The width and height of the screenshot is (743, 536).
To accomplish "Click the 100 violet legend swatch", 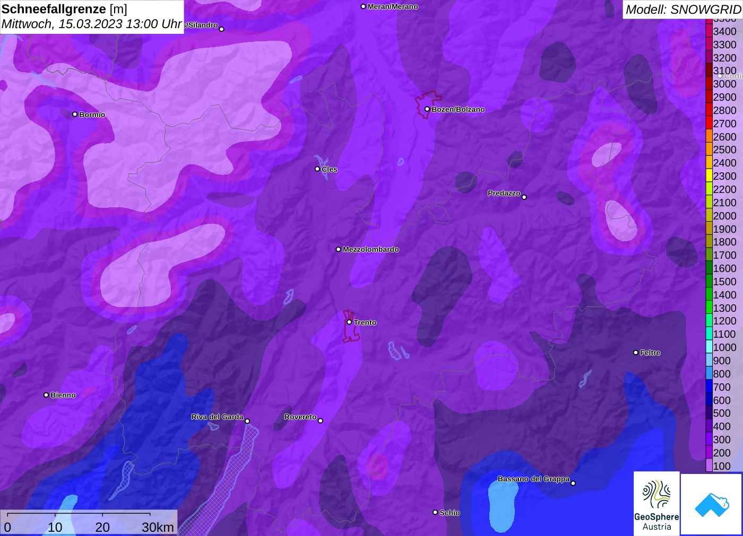I will [709, 466].
